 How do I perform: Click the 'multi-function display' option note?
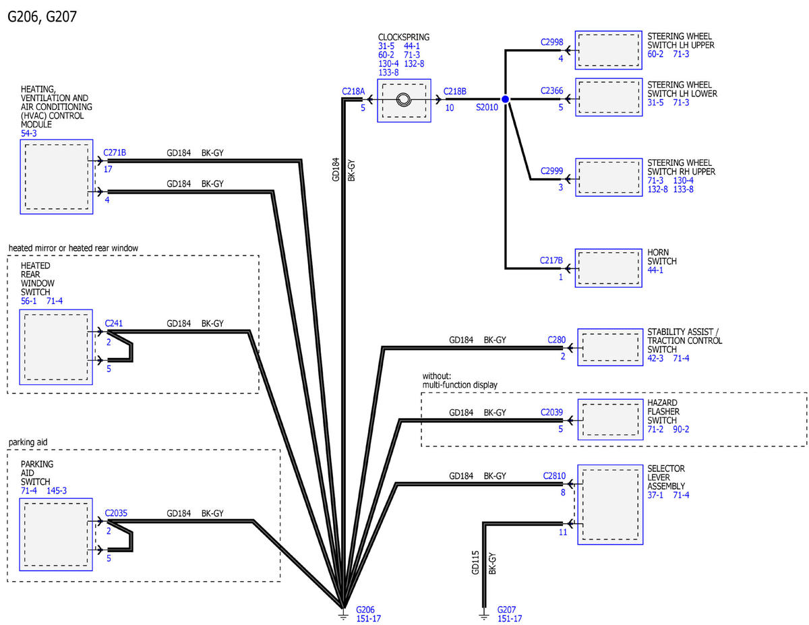[x=460, y=384]
